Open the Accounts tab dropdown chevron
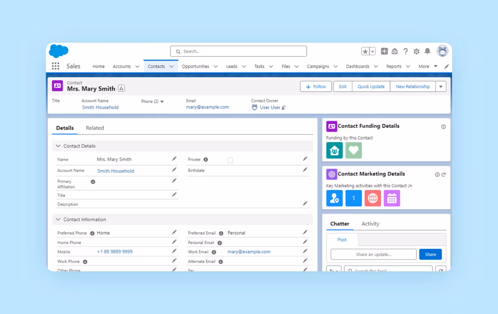The image size is (498, 314). pyautogui.click(x=137, y=67)
